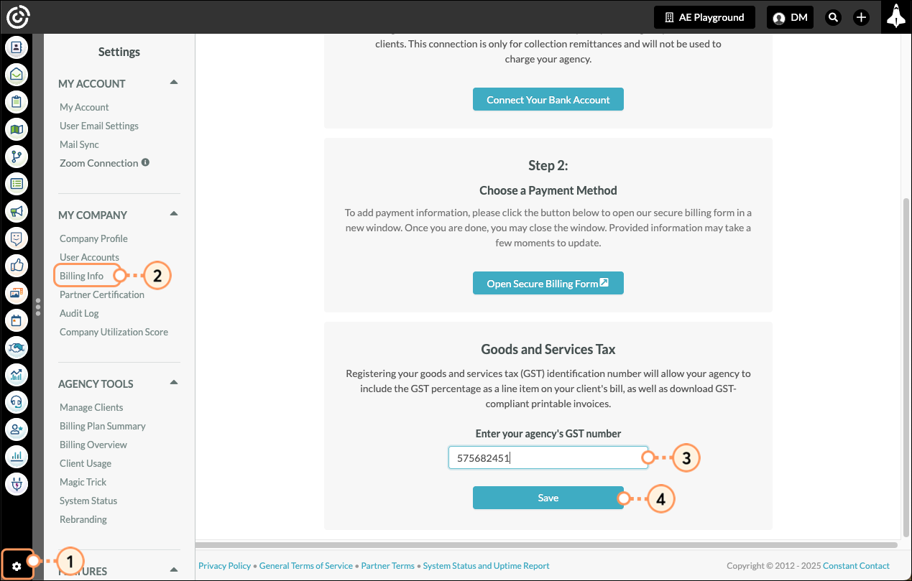Open the Privacy Policy link

click(225, 566)
